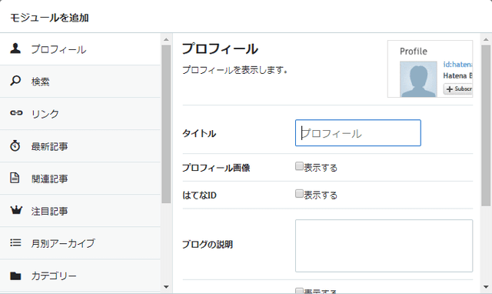Image resolution: width=492 pixels, height=294 pixels.
Task: Select the 月別アーカイブ module
Action: tap(80, 243)
